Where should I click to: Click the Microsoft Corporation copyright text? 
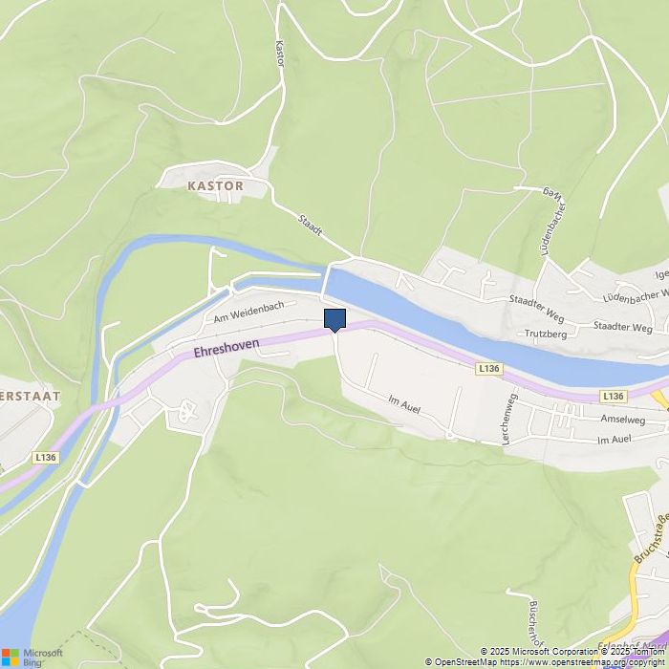point(539,652)
